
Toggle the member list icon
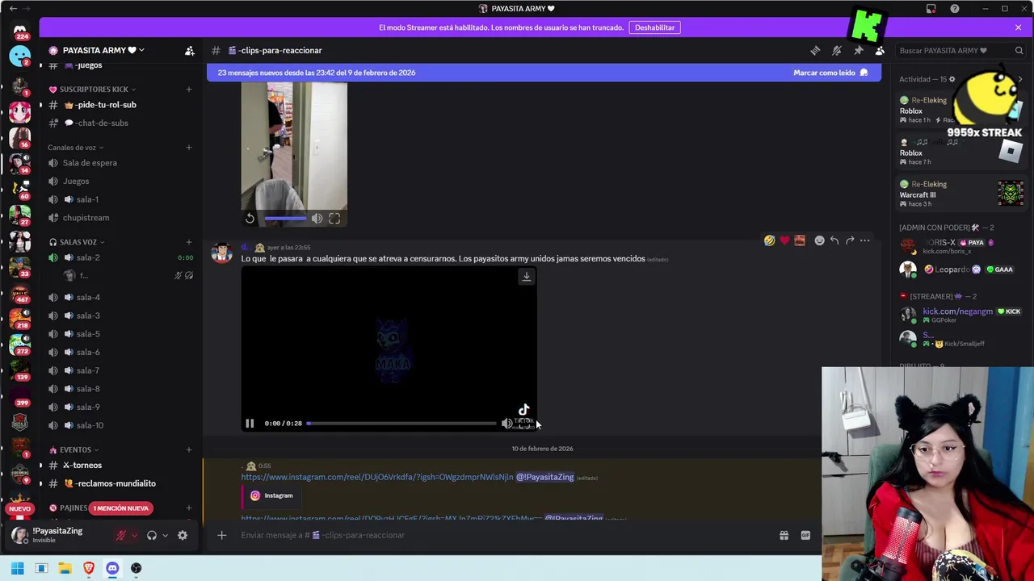click(x=880, y=50)
